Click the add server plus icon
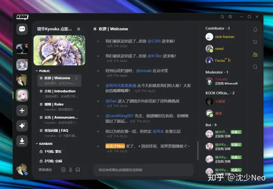 (x=22, y=110)
